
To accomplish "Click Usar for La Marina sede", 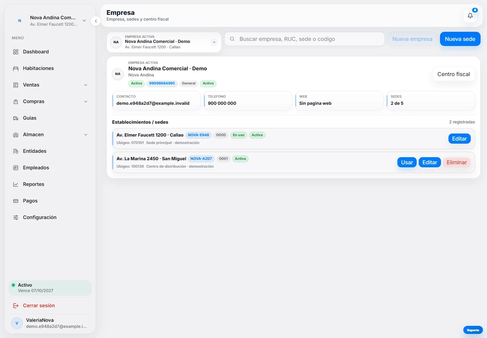I will pyautogui.click(x=407, y=162).
